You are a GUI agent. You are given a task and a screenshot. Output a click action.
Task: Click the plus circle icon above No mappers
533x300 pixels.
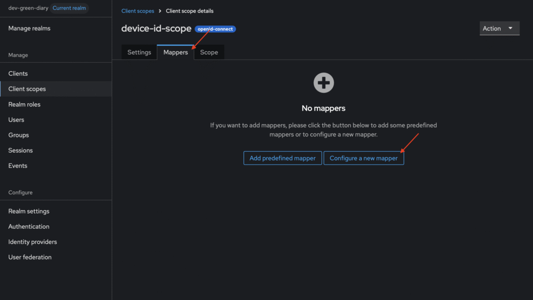click(323, 83)
